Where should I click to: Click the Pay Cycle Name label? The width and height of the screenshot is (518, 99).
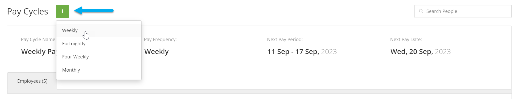pos(39,39)
